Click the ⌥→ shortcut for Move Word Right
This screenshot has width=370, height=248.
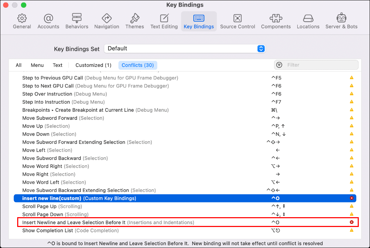275,166
